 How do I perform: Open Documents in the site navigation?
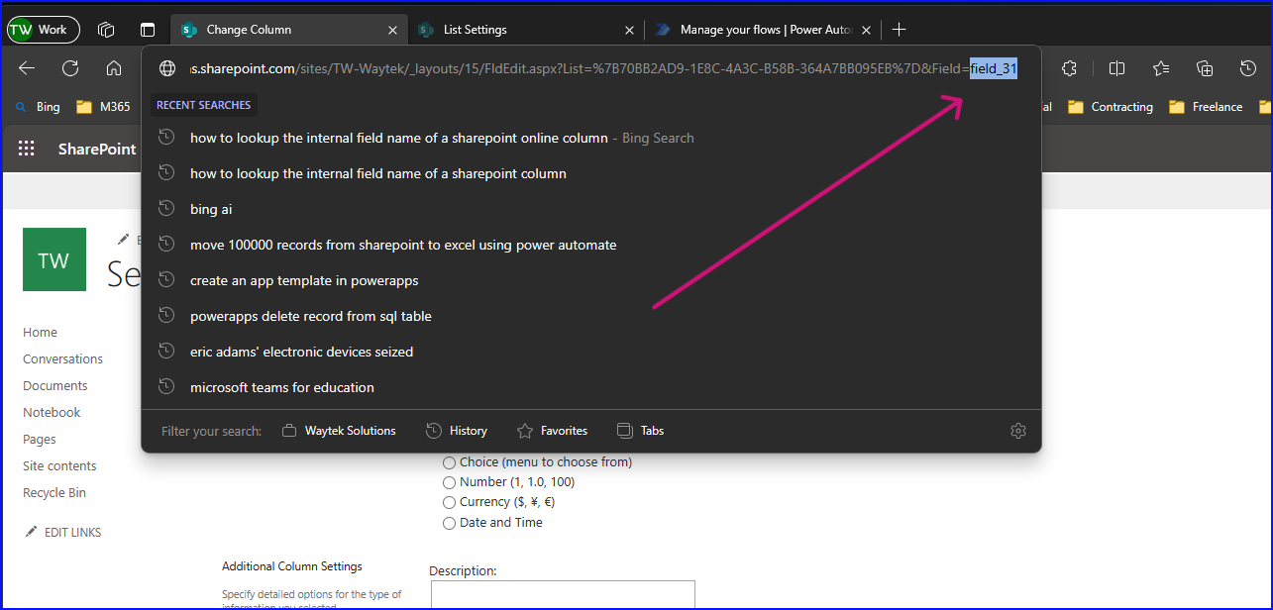pyautogui.click(x=55, y=386)
